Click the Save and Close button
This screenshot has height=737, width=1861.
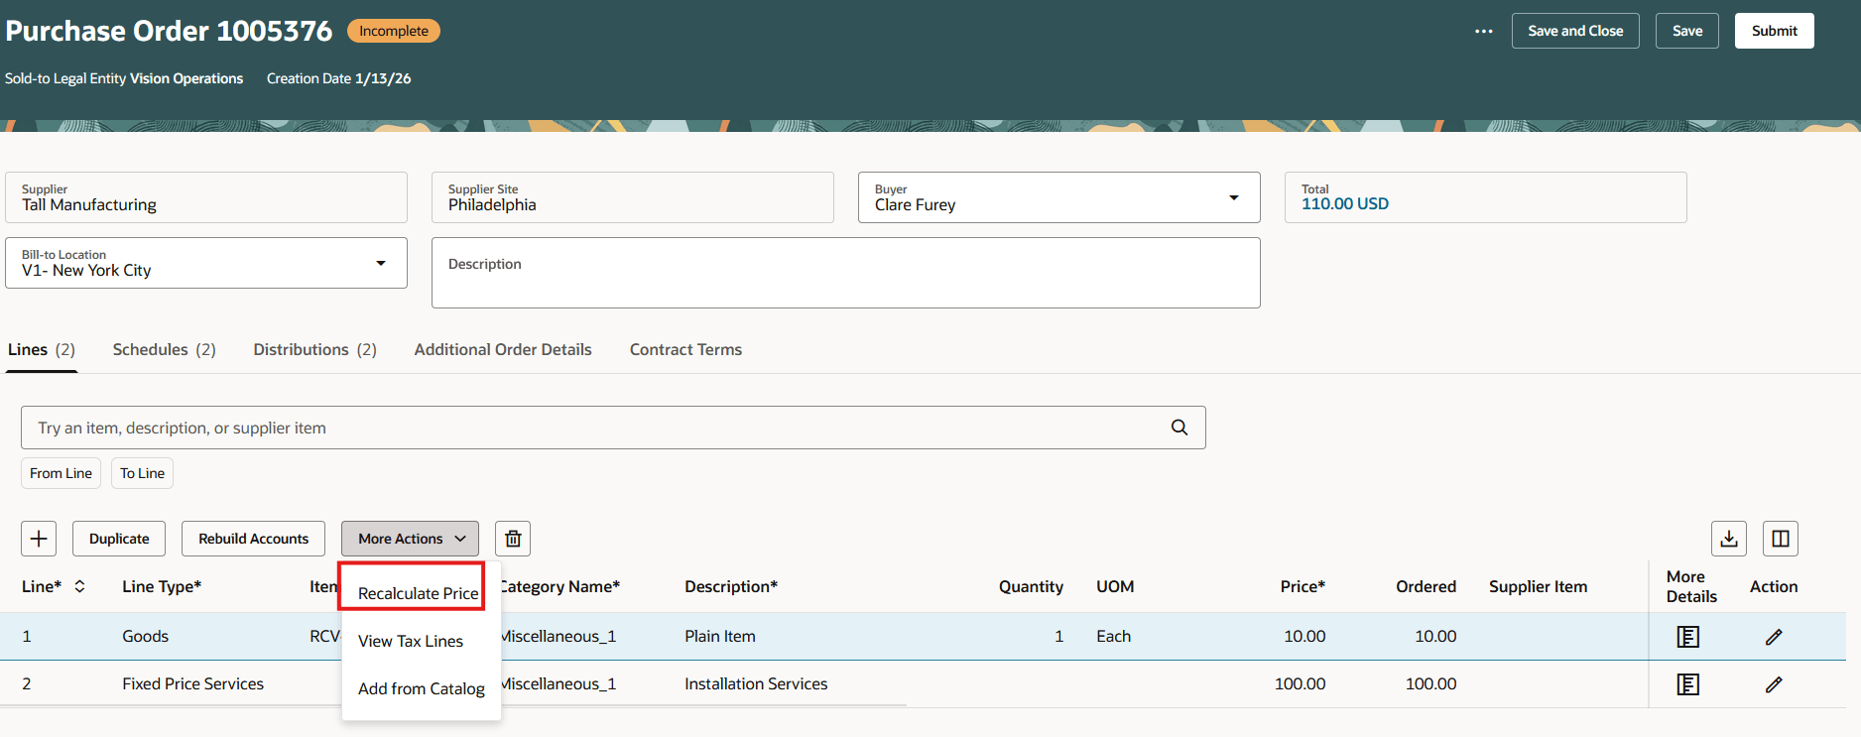click(1575, 31)
